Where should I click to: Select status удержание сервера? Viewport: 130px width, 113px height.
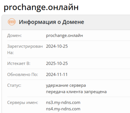66,85
